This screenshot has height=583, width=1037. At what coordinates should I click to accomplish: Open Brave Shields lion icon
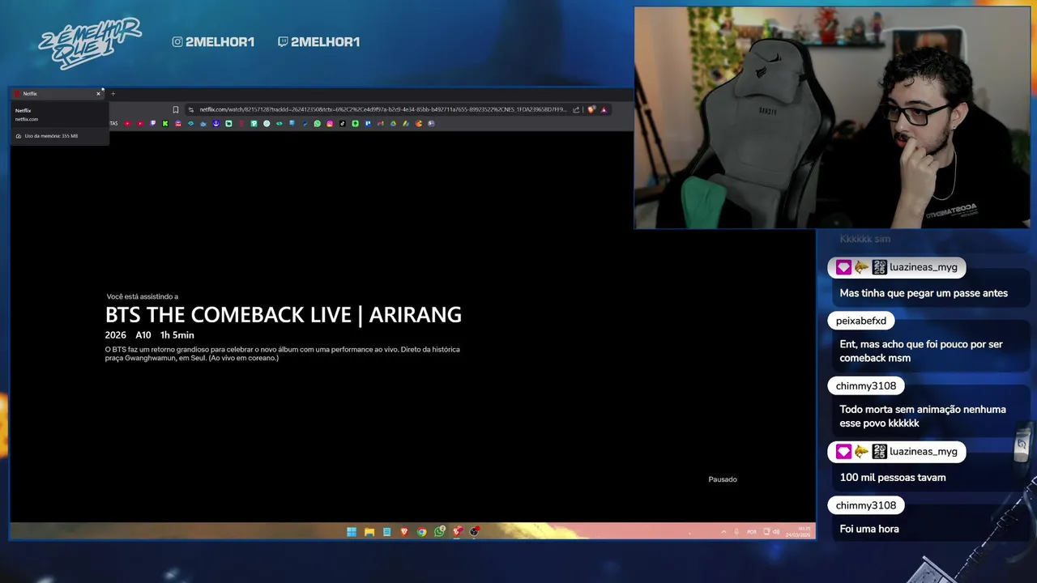[x=591, y=109]
